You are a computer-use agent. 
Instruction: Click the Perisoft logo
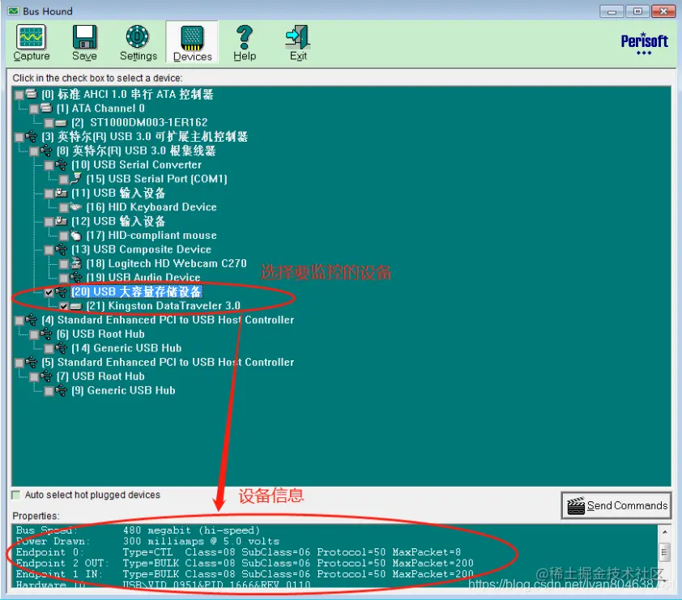tap(644, 44)
